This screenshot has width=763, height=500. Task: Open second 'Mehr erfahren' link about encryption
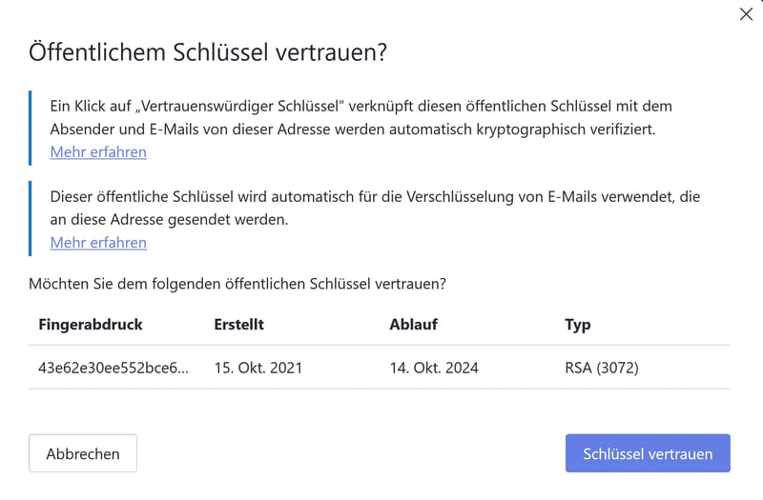(98, 243)
